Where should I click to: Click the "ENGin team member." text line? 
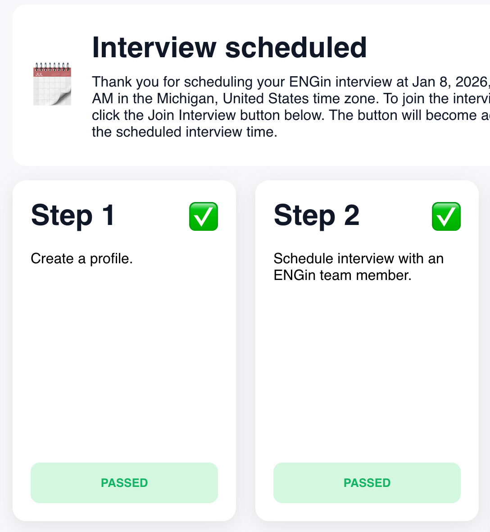pyautogui.click(x=342, y=275)
